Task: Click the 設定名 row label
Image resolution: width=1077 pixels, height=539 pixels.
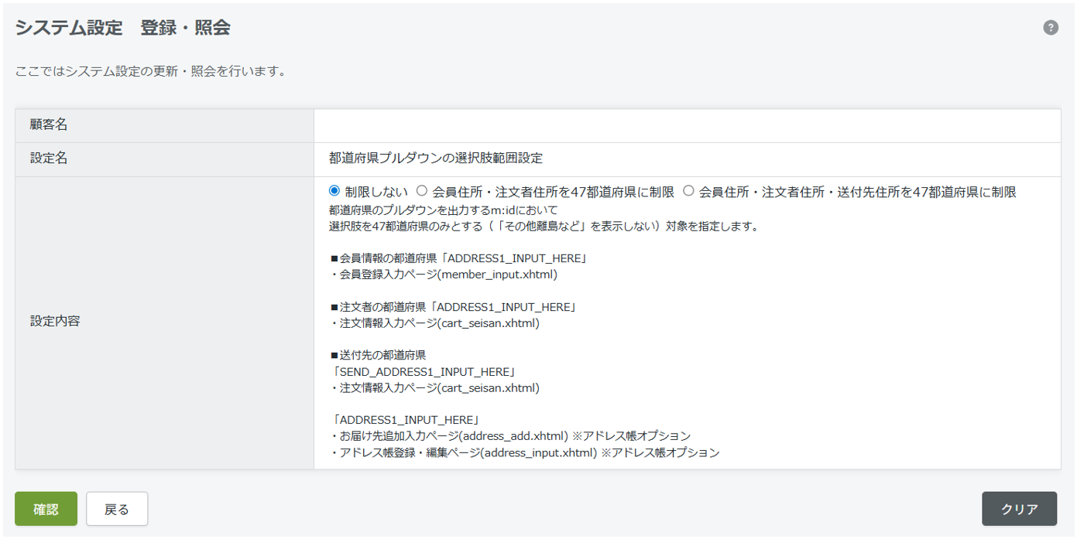Action: [x=49, y=159]
